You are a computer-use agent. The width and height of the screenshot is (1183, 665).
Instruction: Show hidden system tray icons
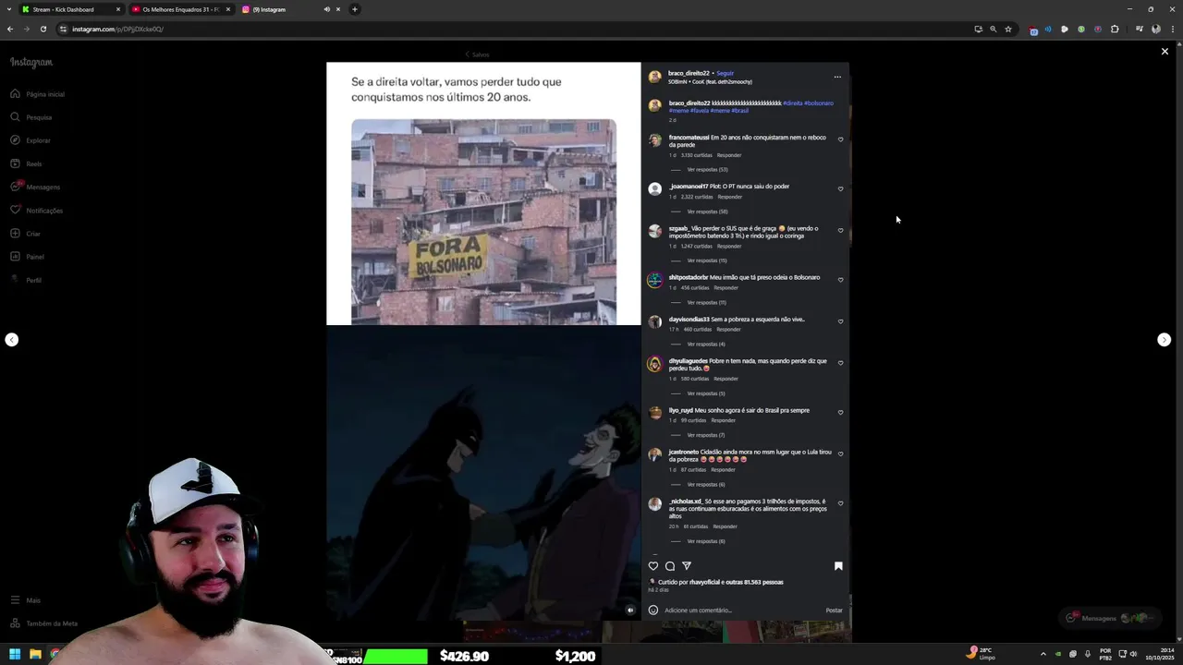tap(1043, 654)
